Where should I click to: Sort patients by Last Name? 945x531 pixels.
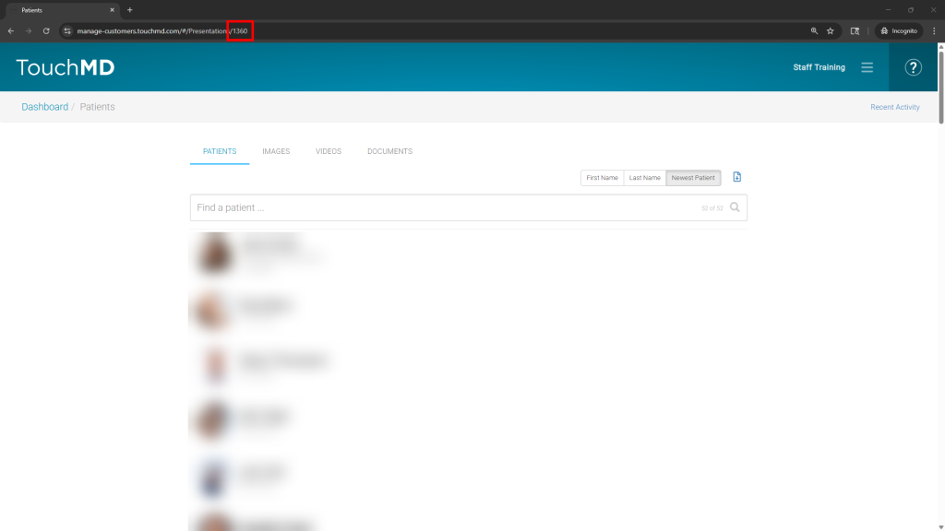tap(644, 178)
